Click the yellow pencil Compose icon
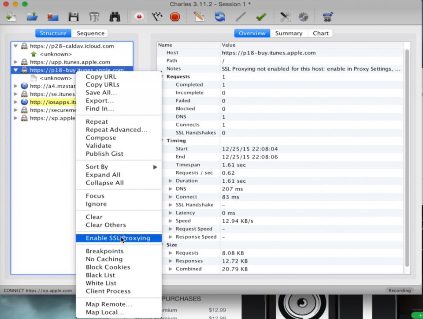The image size is (423, 319). [199, 17]
